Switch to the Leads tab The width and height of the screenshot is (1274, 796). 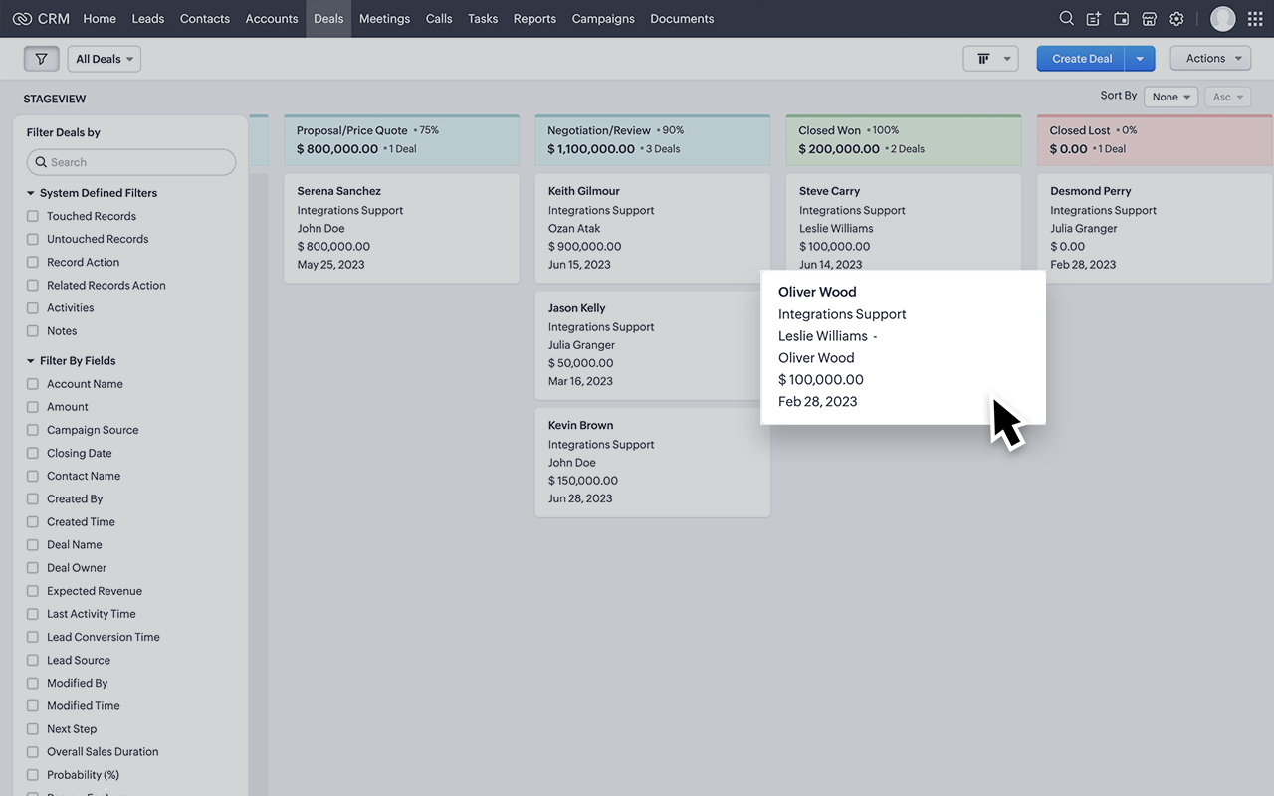(147, 18)
